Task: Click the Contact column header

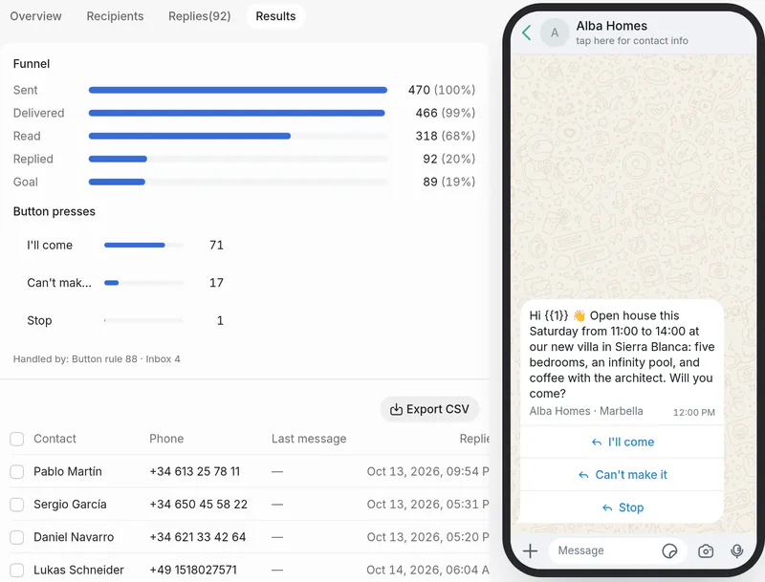Action: [55, 439]
